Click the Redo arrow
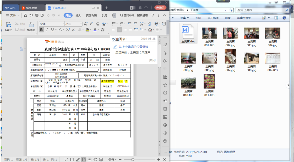The height and width of the screenshot is (162, 294). click(x=54, y=15)
